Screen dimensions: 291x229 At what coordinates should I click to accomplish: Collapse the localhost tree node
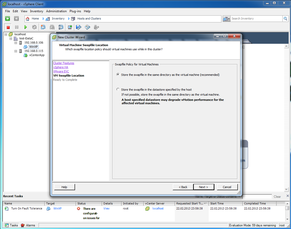pos(6,34)
